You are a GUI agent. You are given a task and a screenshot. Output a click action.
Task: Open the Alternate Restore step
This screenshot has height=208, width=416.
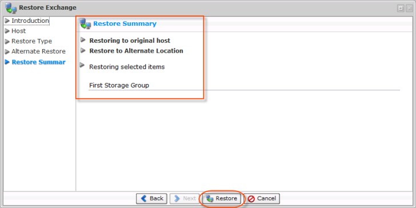click(x=38, y=51)
